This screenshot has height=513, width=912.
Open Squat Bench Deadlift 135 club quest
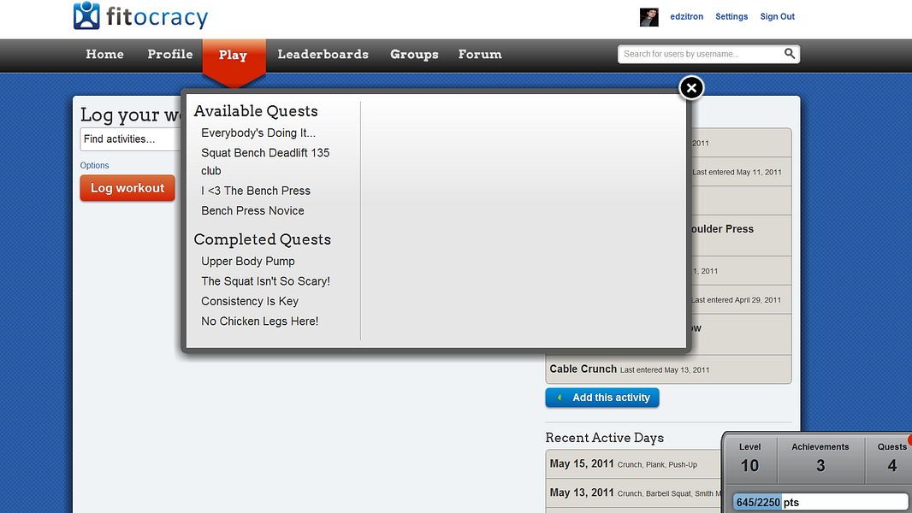265,162
